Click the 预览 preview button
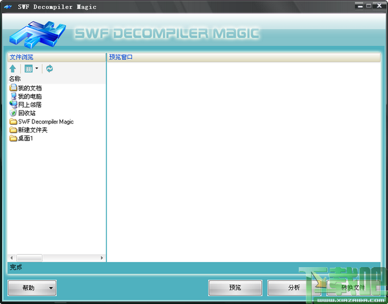Screen dimensions: 388x304 coord(235,288)
